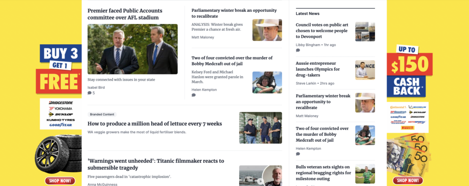
Task: Open Aussie entrepreneur Olympics for drug-takers story
Action: pos(317,69)
